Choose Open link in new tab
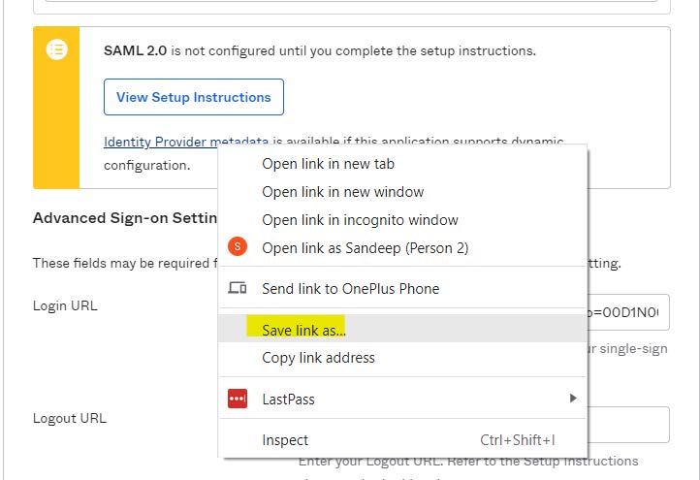This screenshot has height=480, width=700. pyautogui.click(x=402, y=164)
